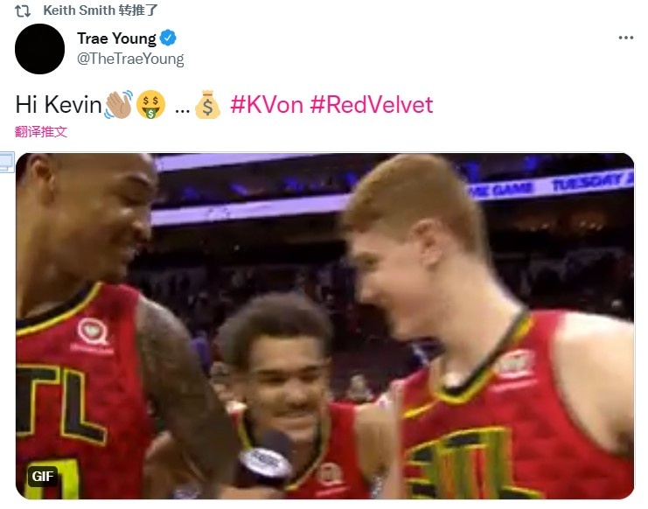The height and width of the screenshot is (509, 648).
Task: Open the #RedVelvet hashtag
Action: [371, 105]
